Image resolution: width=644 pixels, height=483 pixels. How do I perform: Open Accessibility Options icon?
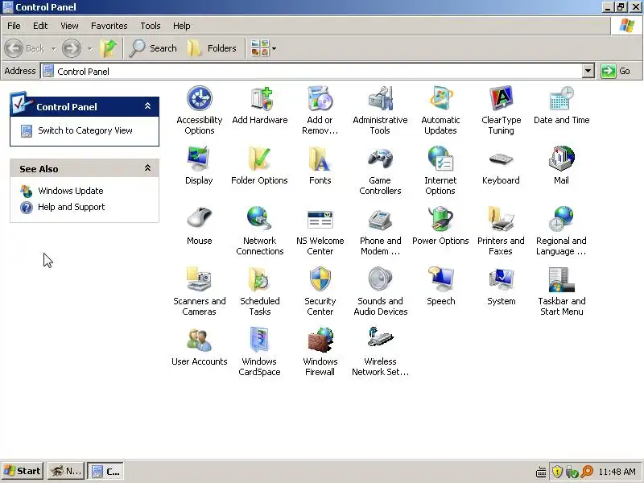point(199,99)
